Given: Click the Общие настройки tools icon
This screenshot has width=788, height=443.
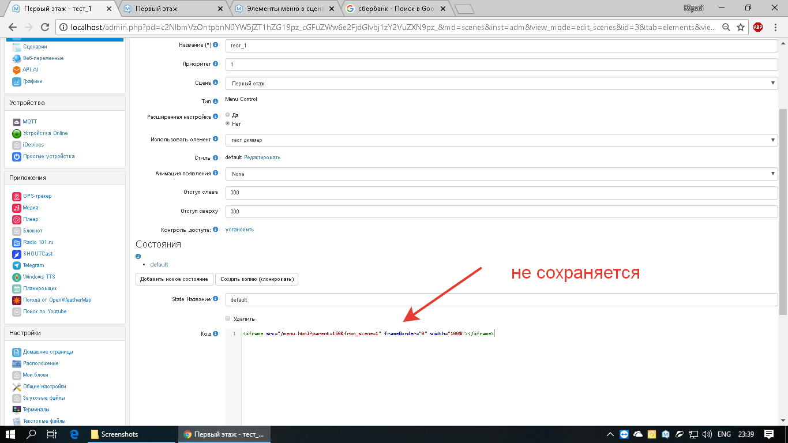Looking at the screenshot, I should [x=17, y=386].
